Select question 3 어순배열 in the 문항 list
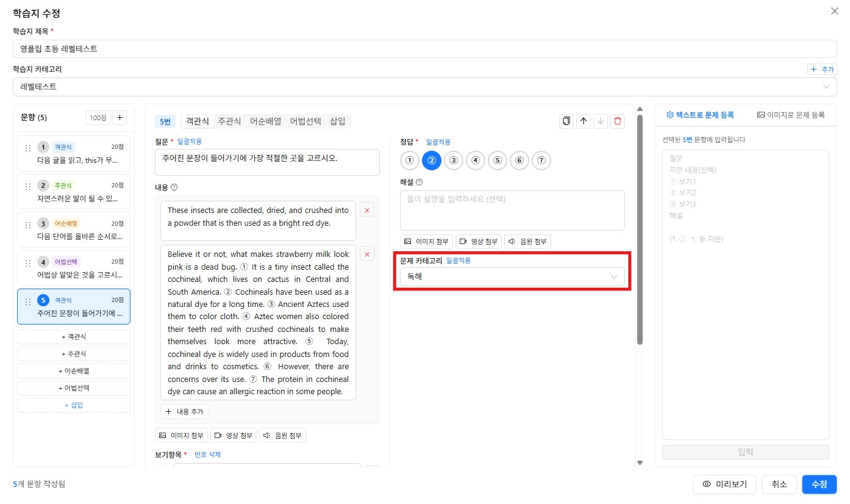 click(74, 230)
